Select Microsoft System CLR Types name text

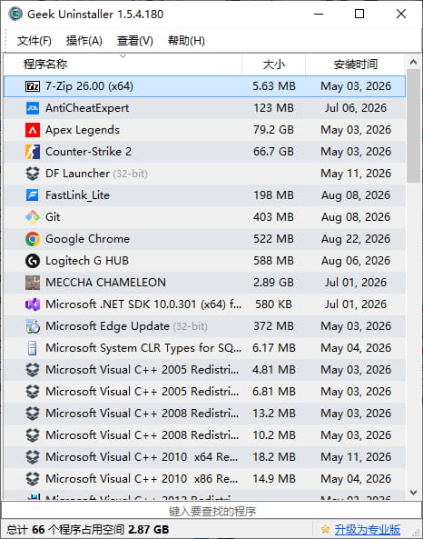[x=143, y=348]
